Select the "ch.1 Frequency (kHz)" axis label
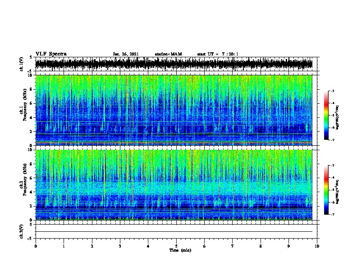 [23, 105]
